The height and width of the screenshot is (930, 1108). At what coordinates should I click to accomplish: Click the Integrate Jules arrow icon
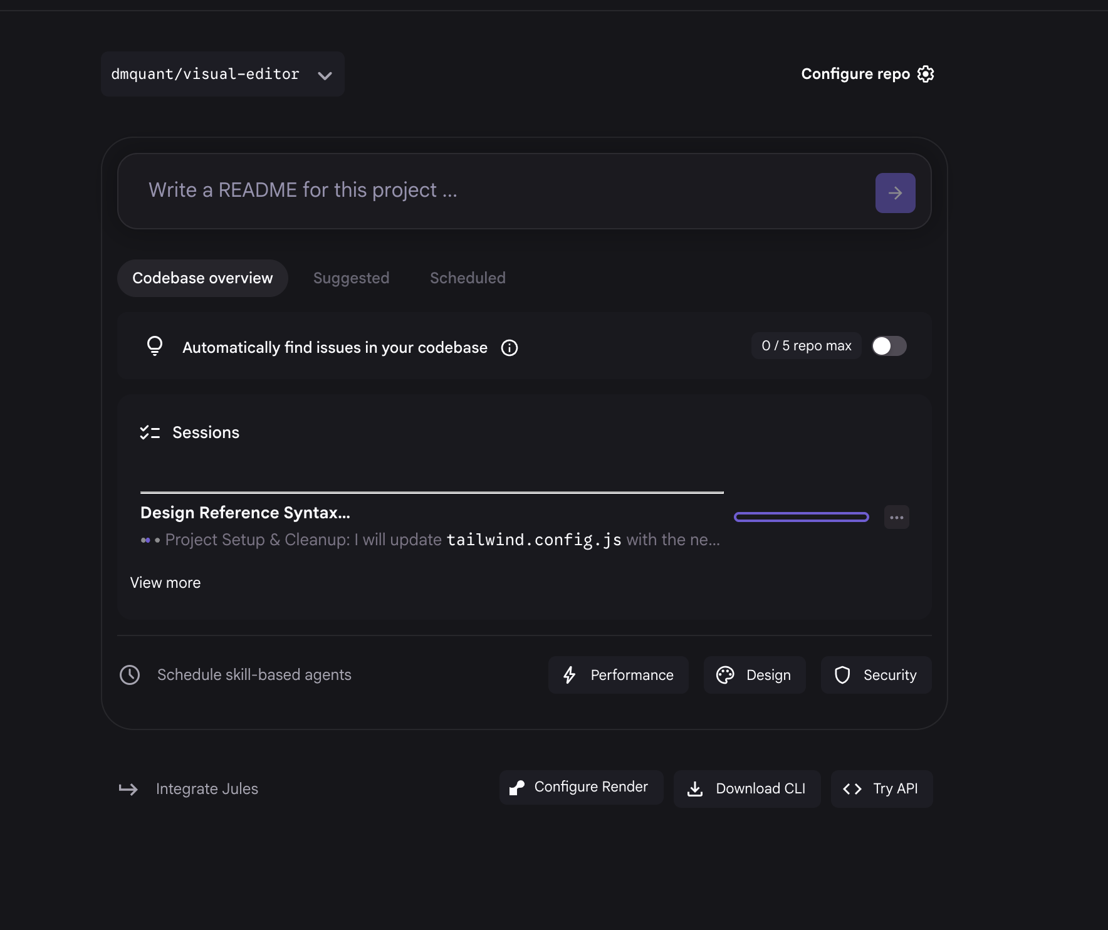coord(128,789)
